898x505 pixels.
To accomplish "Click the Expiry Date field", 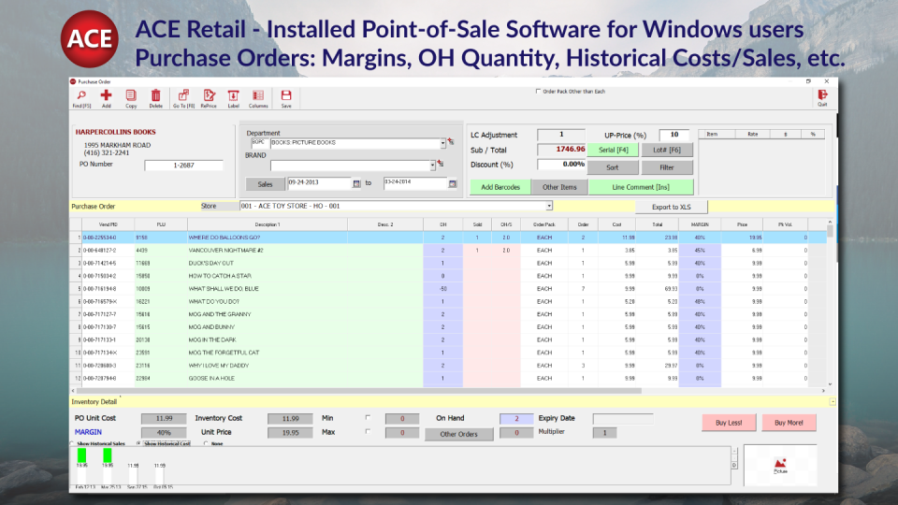I will coord(623,419).
